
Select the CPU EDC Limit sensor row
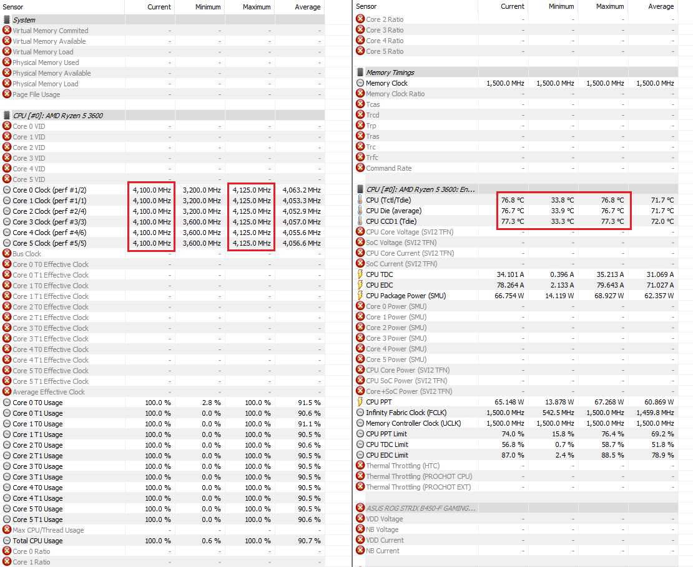tap(386, 455)
